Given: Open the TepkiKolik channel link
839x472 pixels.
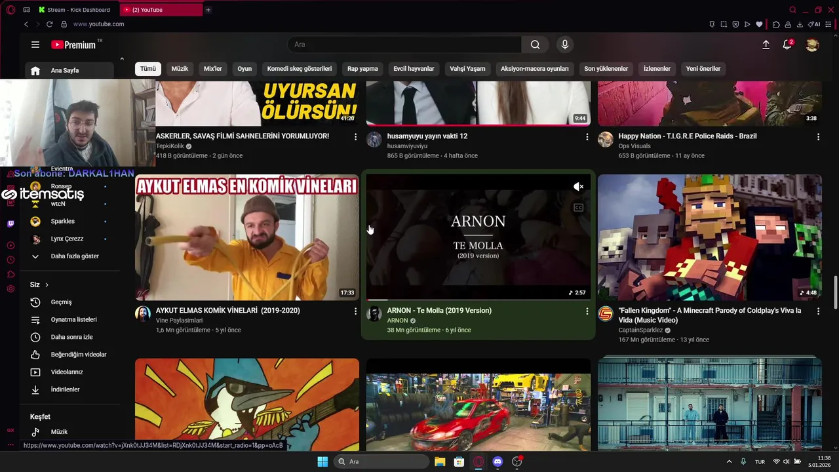Looking at the screenshot, I should click(x=170, y=146).
